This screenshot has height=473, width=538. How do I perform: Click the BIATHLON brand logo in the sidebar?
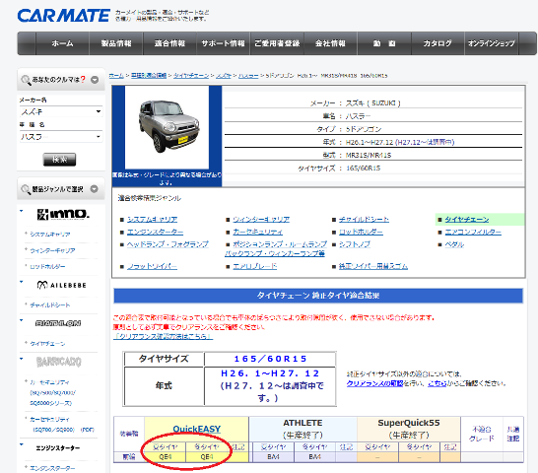point(58,323)
